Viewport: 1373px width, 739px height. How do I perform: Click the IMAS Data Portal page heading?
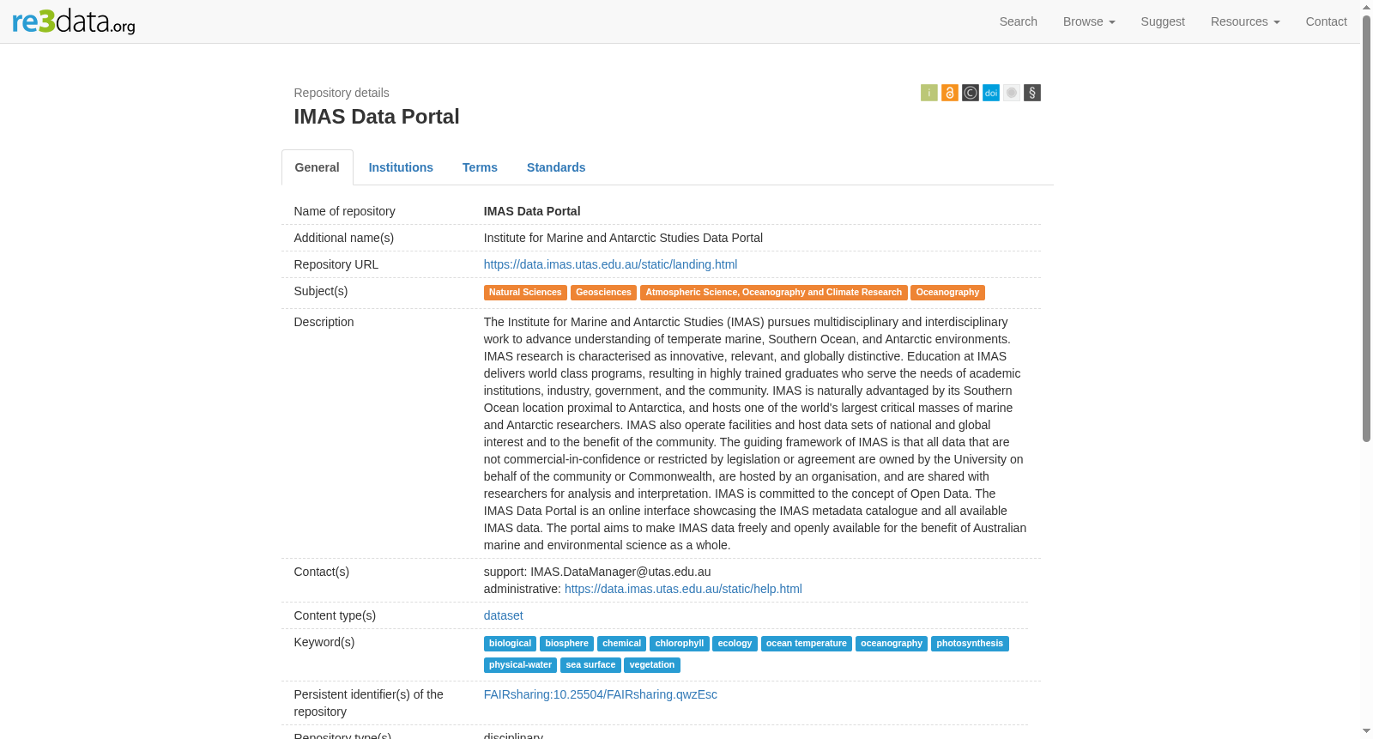tap(377, 117)
